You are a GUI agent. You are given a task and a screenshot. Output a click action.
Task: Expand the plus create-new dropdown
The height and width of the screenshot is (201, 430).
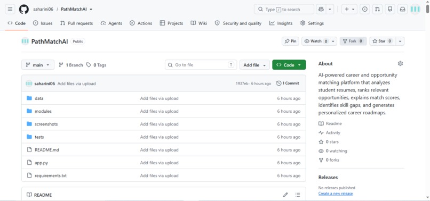tap(349, 9)
